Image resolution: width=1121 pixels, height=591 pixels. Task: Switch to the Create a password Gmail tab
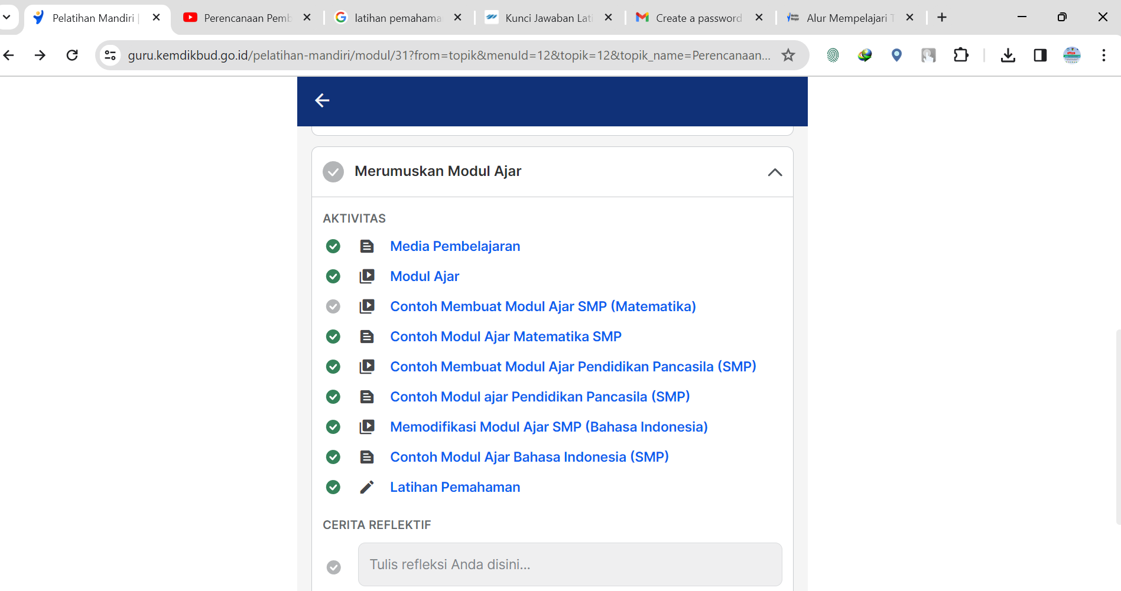point(697,18)
